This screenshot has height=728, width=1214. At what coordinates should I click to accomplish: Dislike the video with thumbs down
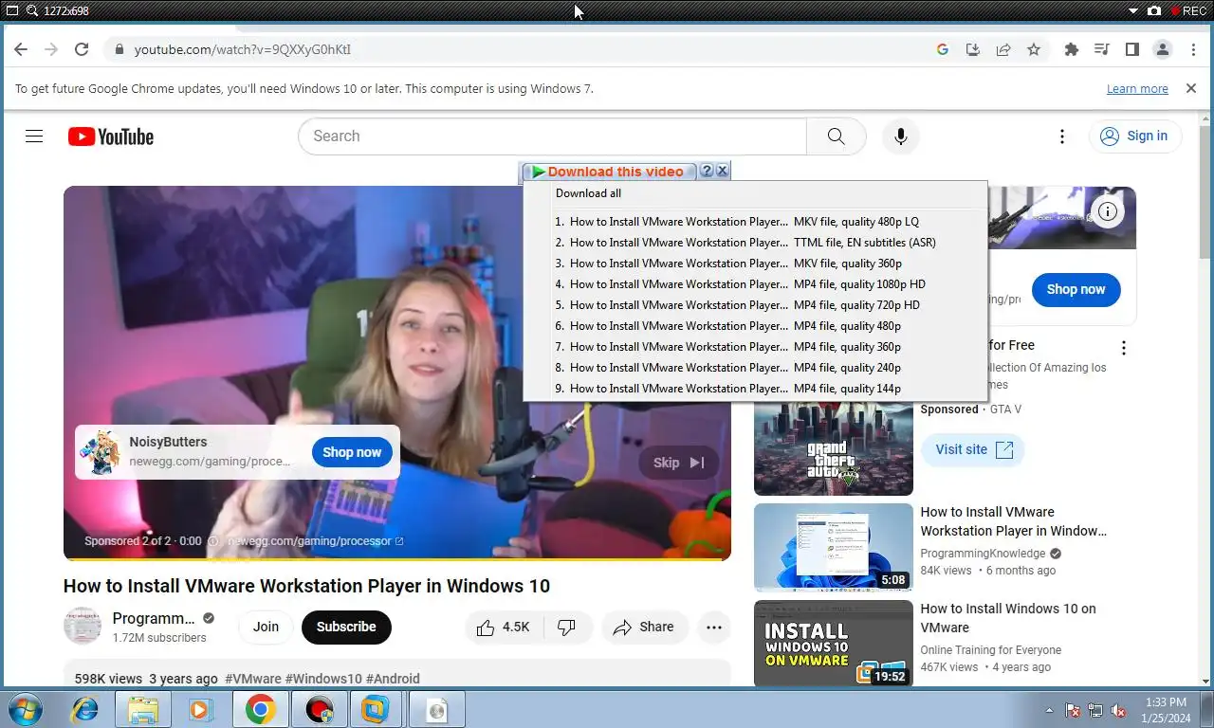(x=567, y=627)
